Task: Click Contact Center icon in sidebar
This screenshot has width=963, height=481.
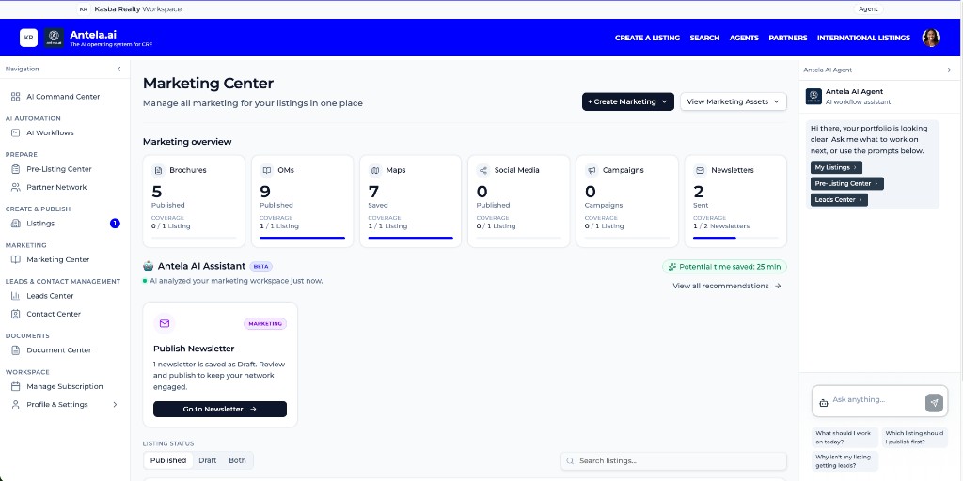Action: (15, 314)
